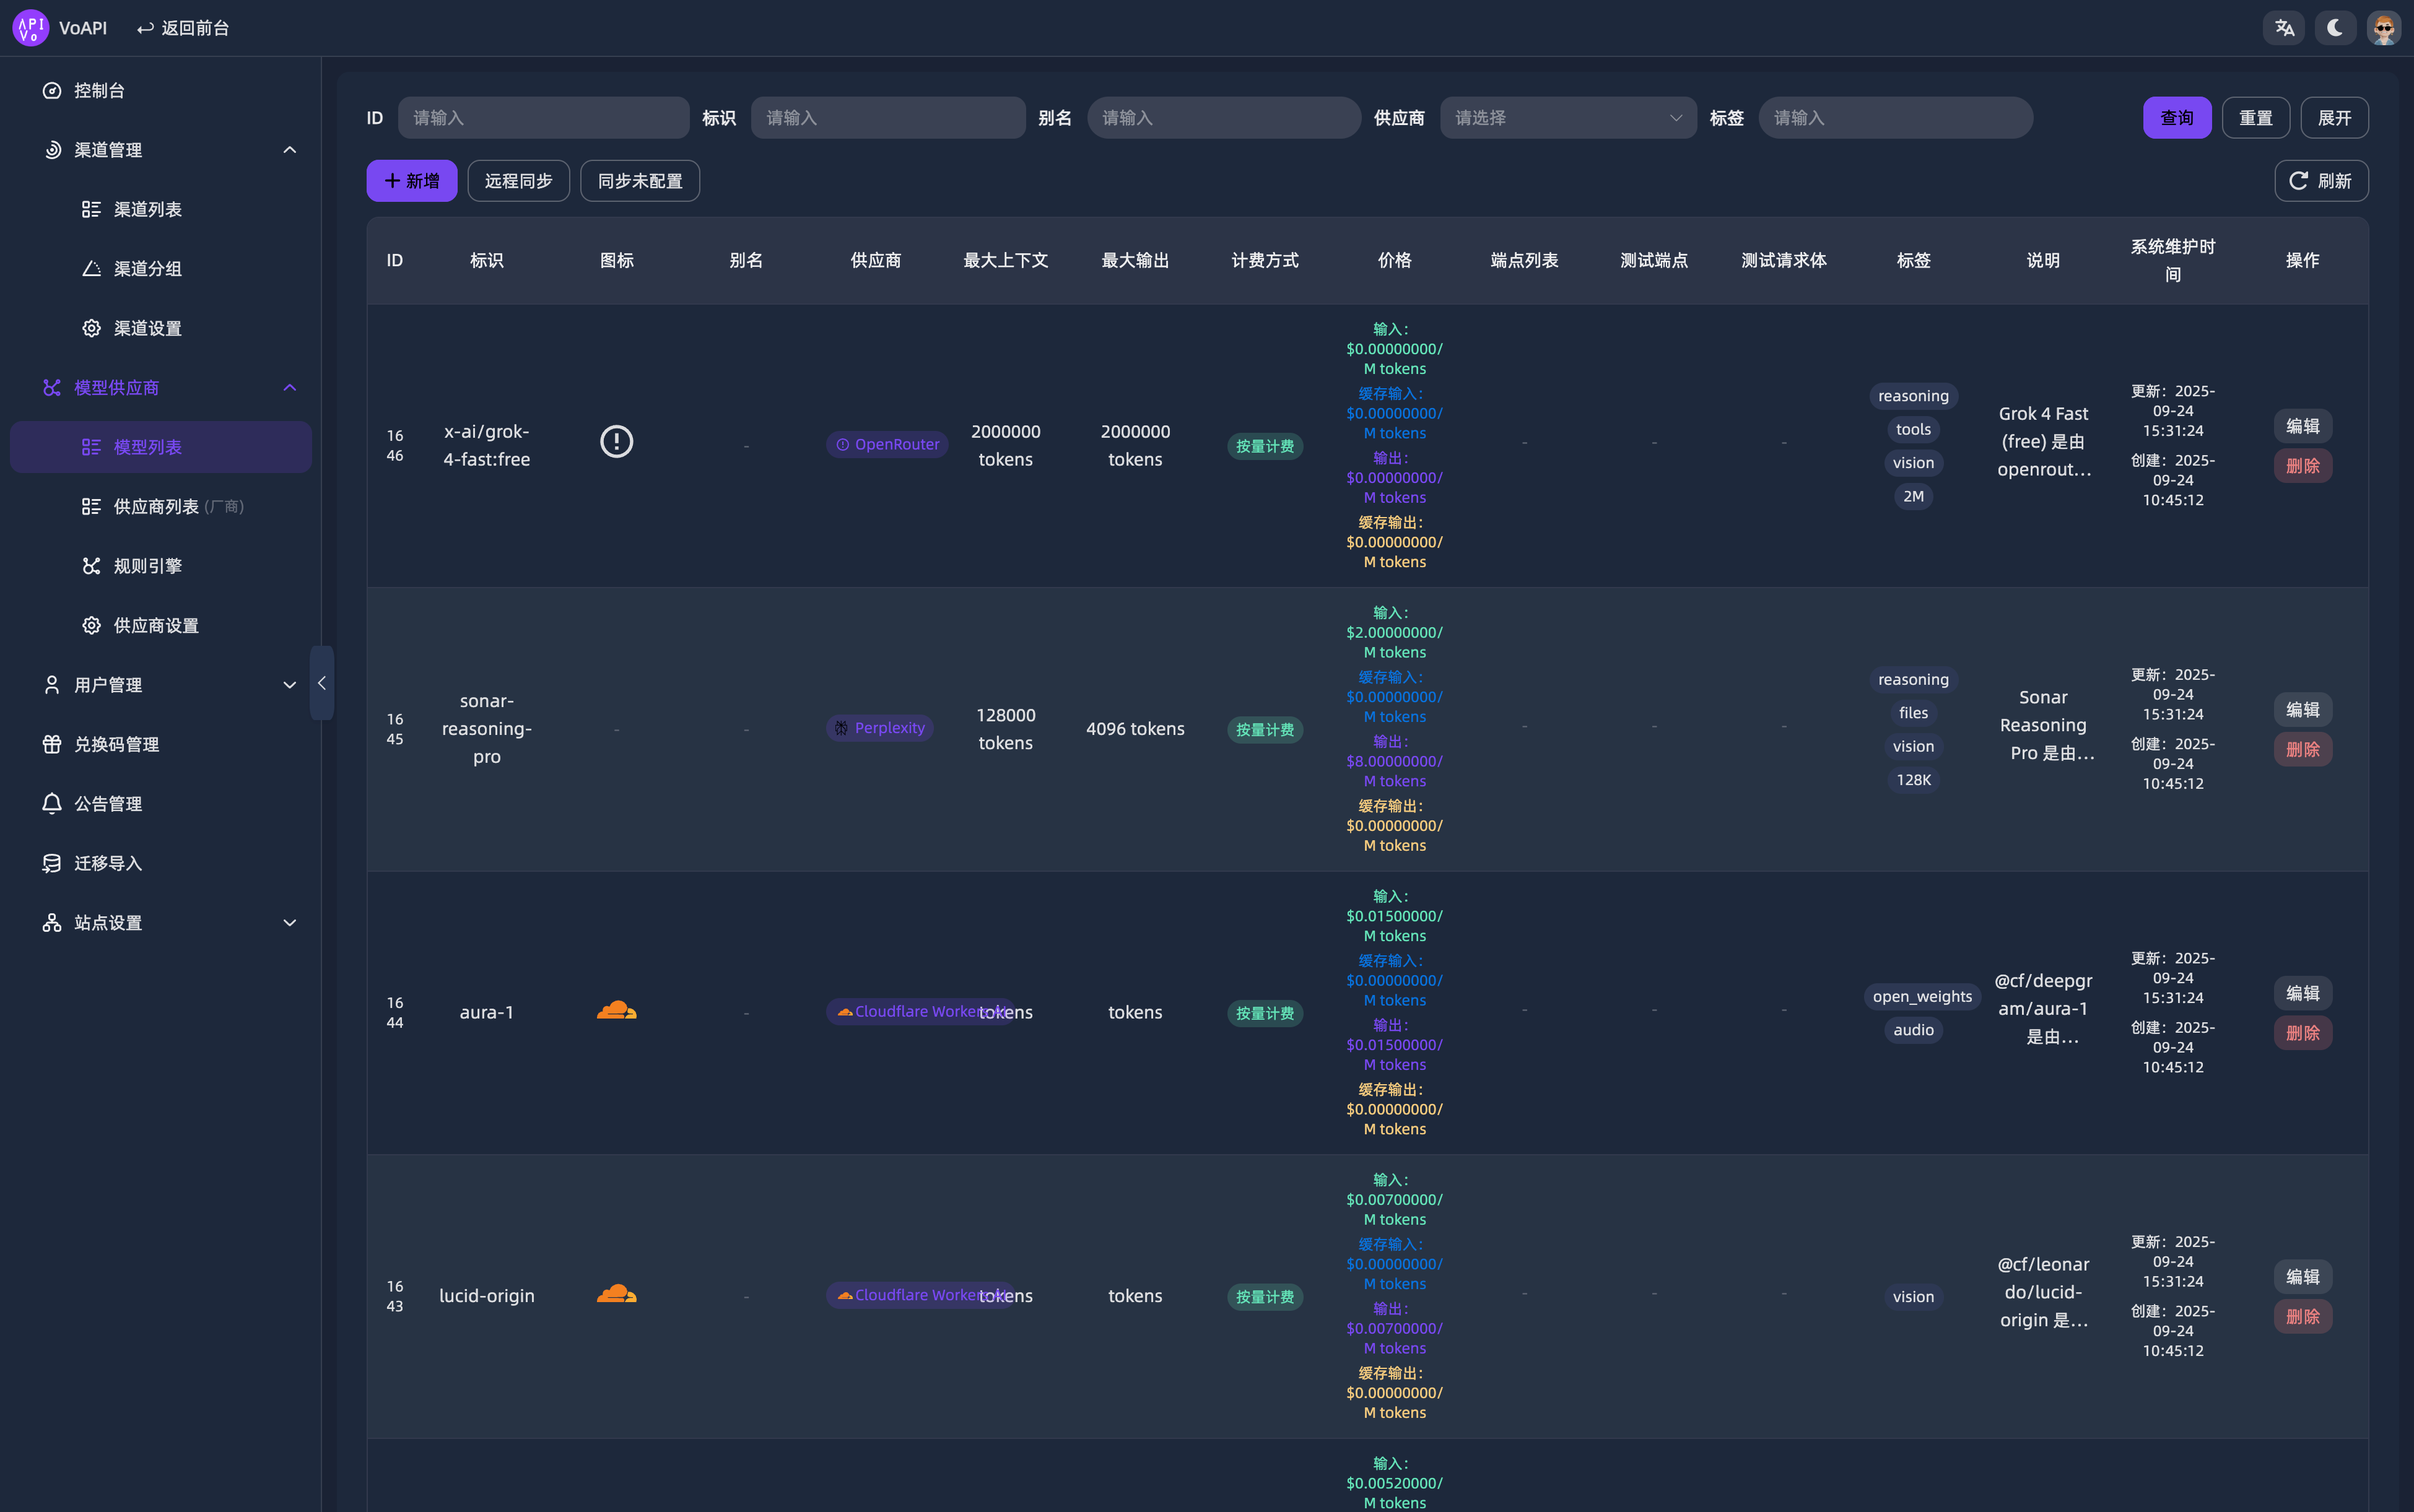Click 编辑 for sonar-reasoning-pro row

click(2302, 709)
